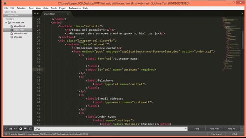Image resolution: width=246 pixels, height=138 pixels.
Task: Click the 'wrapper-col clearfix' class text
Action: (x=96, y=41)
